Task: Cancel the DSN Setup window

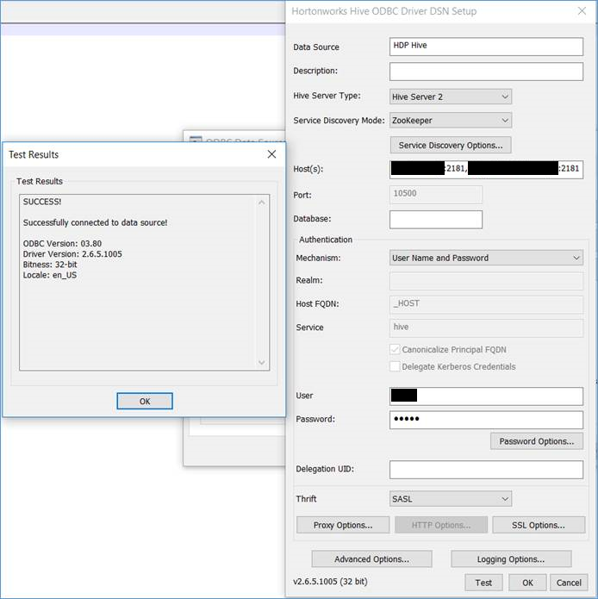Action: (569, 583)
